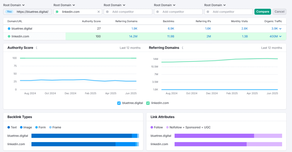
Task: Clear linkedin.com competitor with X icon
Action: [x=98, y=12]
